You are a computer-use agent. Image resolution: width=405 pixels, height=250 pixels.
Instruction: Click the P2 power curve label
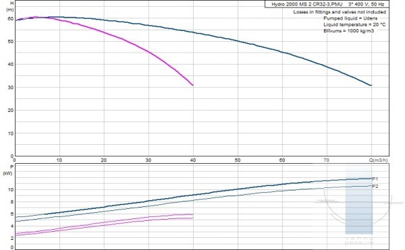375,186
